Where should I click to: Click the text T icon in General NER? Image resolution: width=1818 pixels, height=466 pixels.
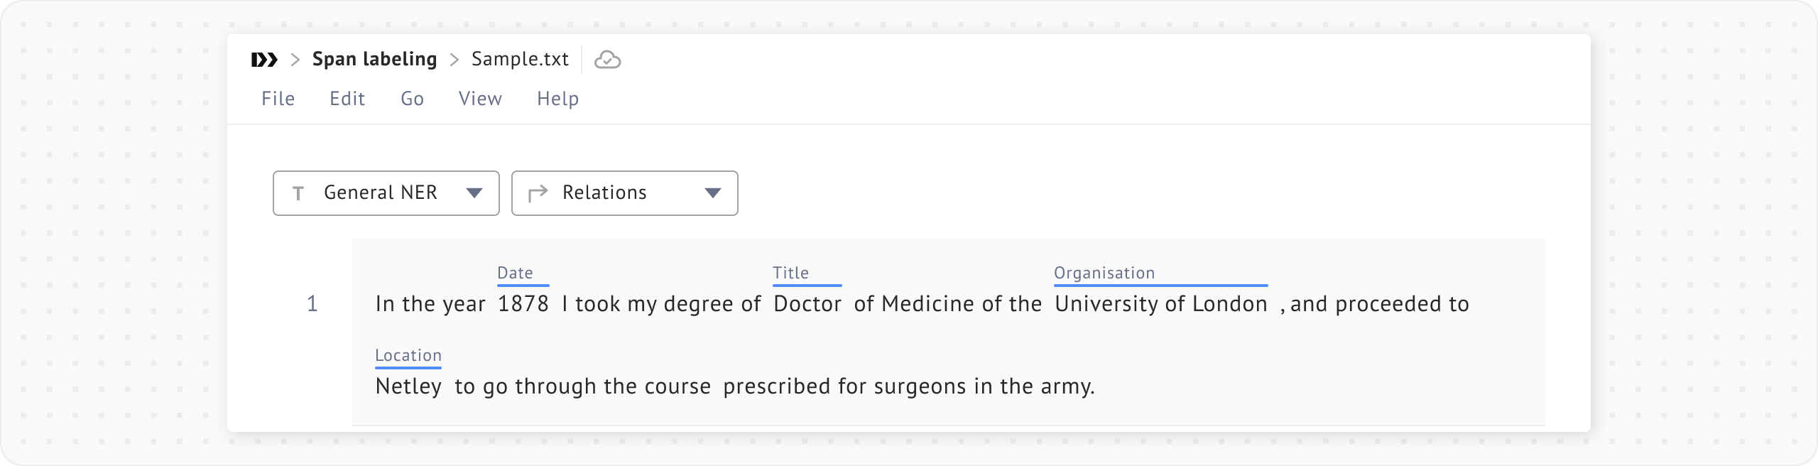click(x=299, y=193)
